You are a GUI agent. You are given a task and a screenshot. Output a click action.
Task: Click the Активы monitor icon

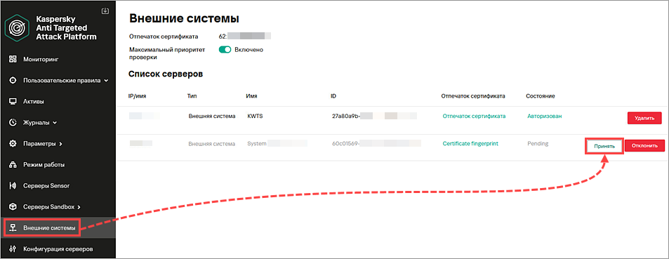(13, 102)
